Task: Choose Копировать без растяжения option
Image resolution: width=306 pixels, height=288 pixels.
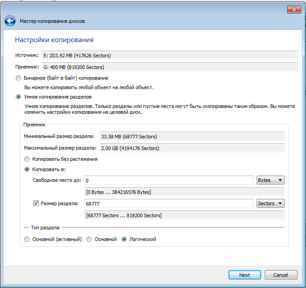Action: 27,159
